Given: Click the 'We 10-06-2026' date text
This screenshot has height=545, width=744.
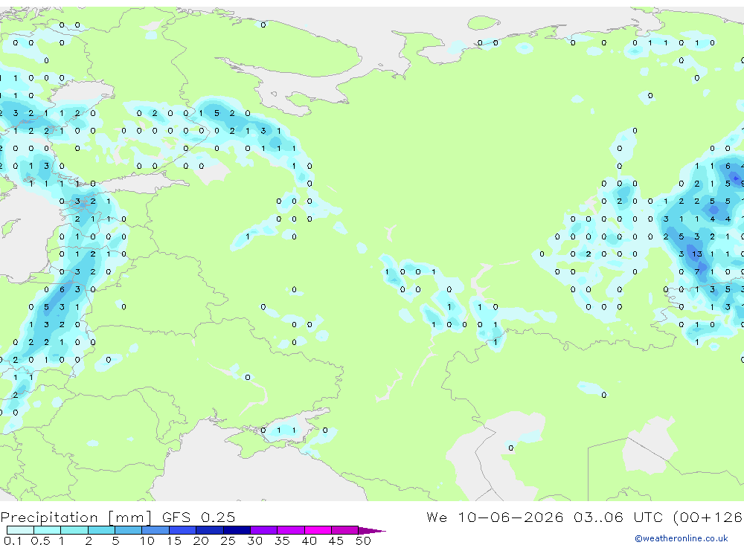Looking at the screenshot, I should pyautogui.click(x=495, y=517).
